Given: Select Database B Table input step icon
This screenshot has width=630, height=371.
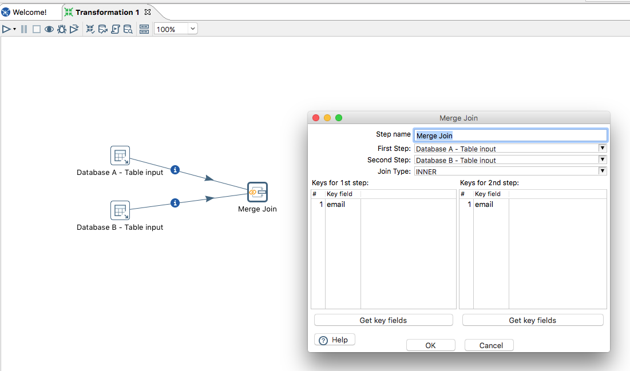Looking at the screenshot, I should (x=120, y=210).
